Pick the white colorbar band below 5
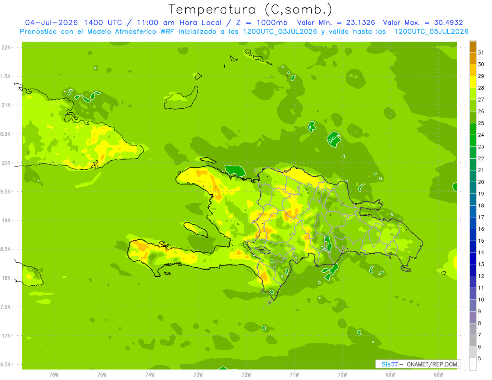The width and height of the screenshot is (492, 380). point(473,364)
